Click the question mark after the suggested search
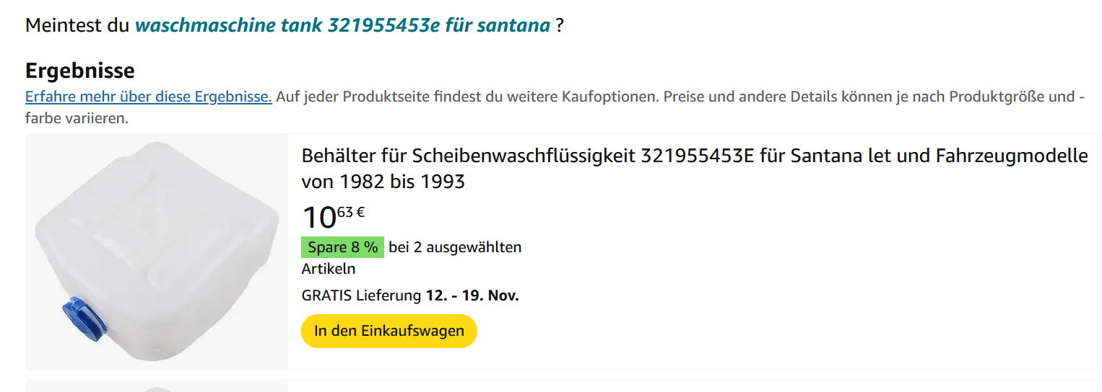Image resolution: width=1102 pixels, height=392 pixels. 560,26
